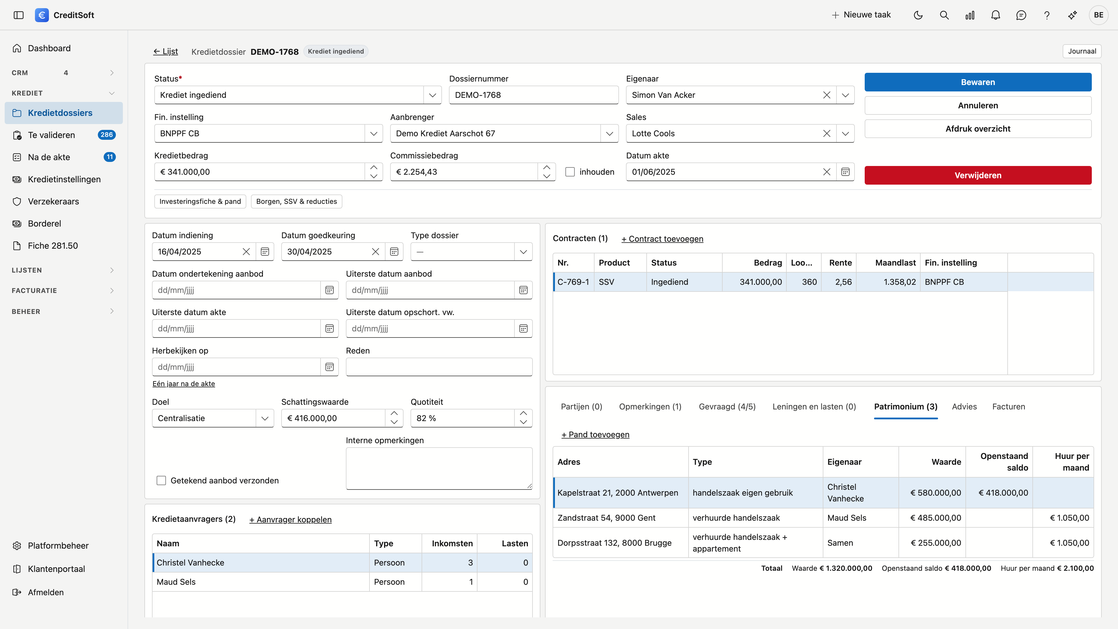This screenshot has width=1118, height=629.
Task: Switch to dark mode moon icon
Action: tap(918, 15)
